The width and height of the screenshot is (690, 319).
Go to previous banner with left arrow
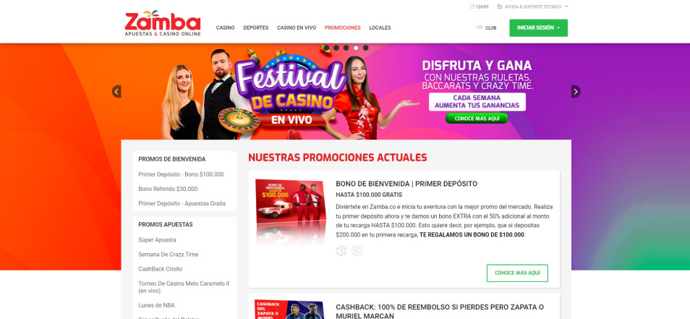coord(116,92)
